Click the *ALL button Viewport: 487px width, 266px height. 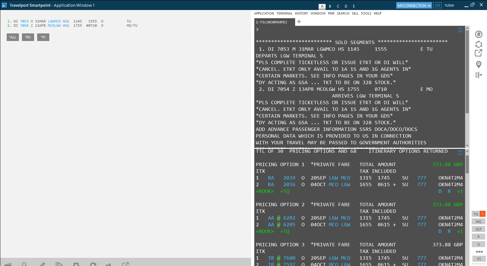(13, 37)
